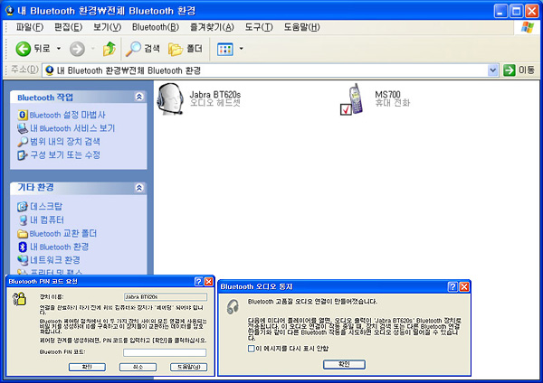The image size is (543, 383).
Task: Click 확인 in the PIN code dialog
Action: point(87,367)
